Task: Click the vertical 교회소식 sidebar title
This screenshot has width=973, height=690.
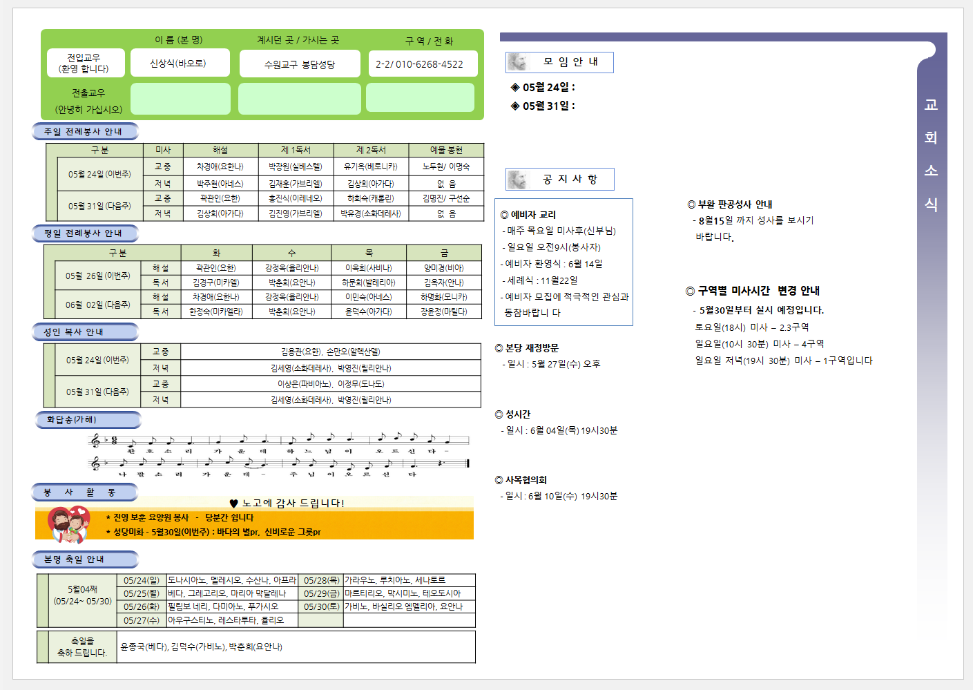Action: 931,155
